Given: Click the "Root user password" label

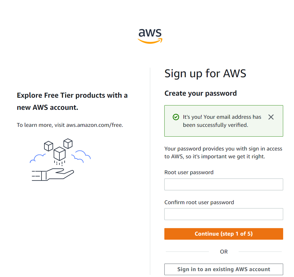Looking at the screenshot, I should pos(189,173).
